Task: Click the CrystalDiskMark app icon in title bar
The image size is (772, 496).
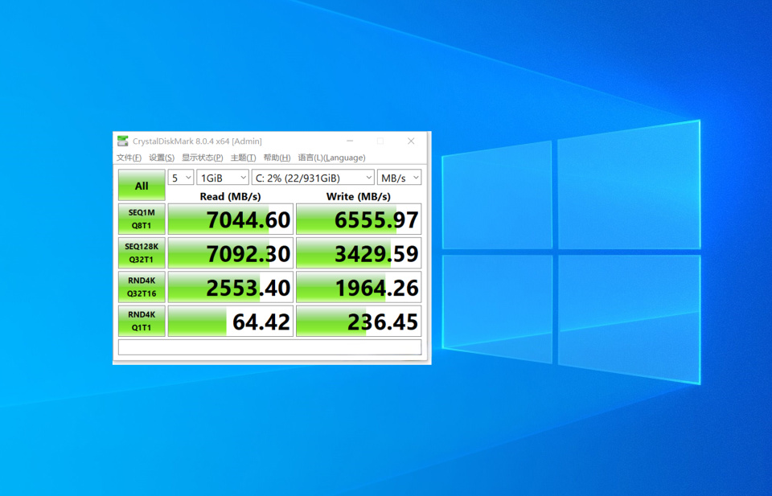Action: (x=122, y=141)
